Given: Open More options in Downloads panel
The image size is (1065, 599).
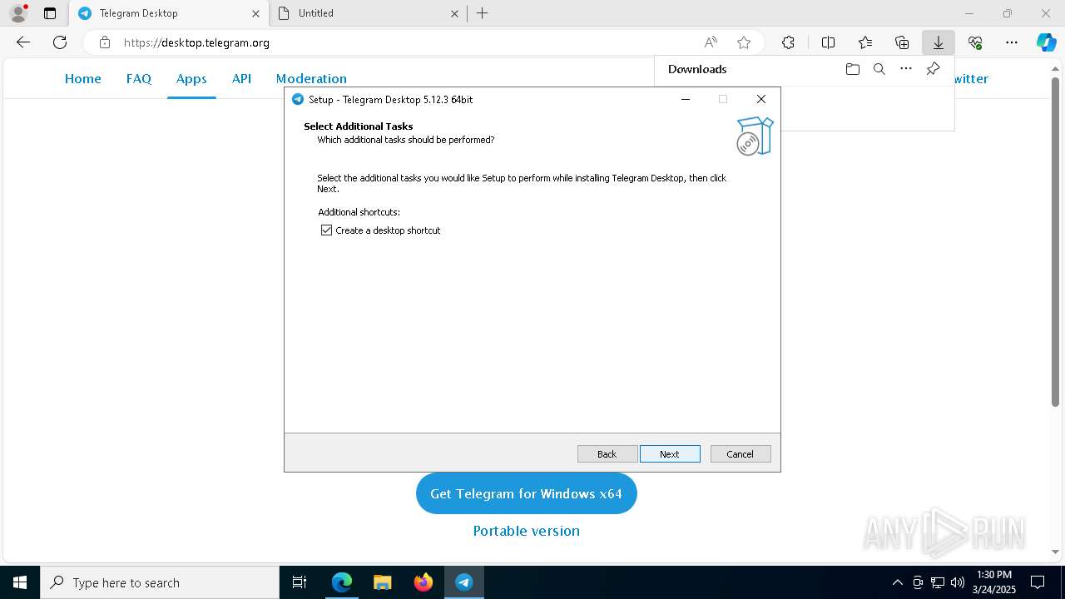Looking at the screenshot, I should [906, 69].
